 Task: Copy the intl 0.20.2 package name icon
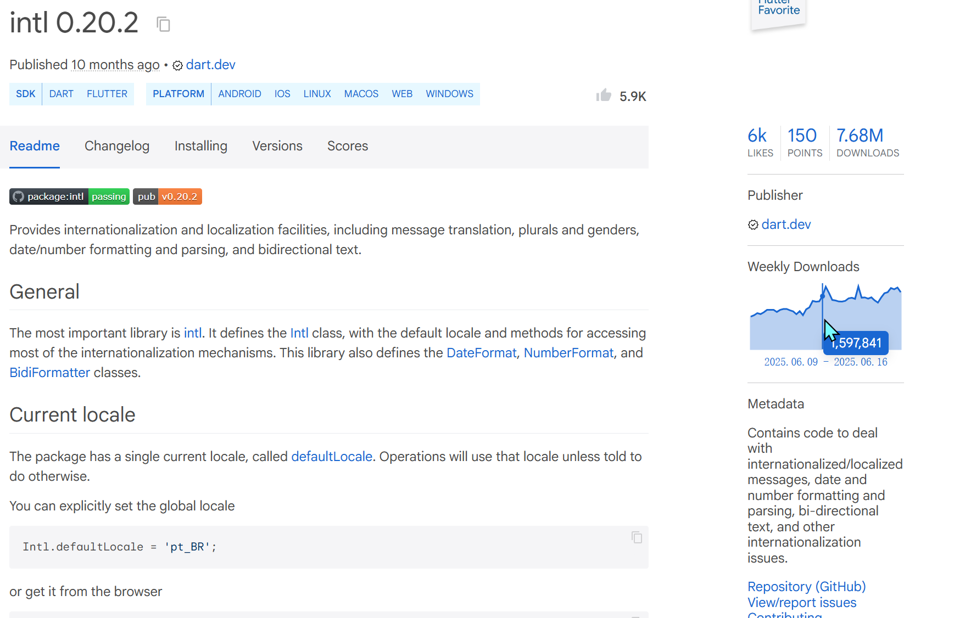point(163,24)
